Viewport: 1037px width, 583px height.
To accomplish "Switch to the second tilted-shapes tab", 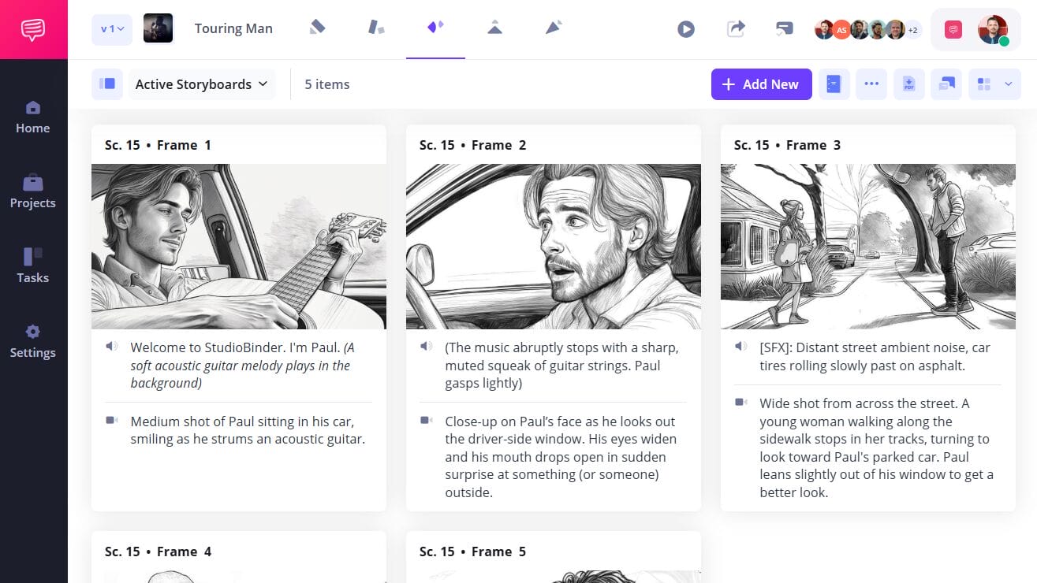I will point(376,28).
